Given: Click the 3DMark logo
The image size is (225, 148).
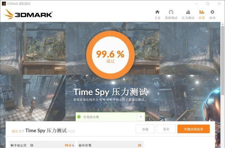Looking at the screenshot, I should 28,14.
